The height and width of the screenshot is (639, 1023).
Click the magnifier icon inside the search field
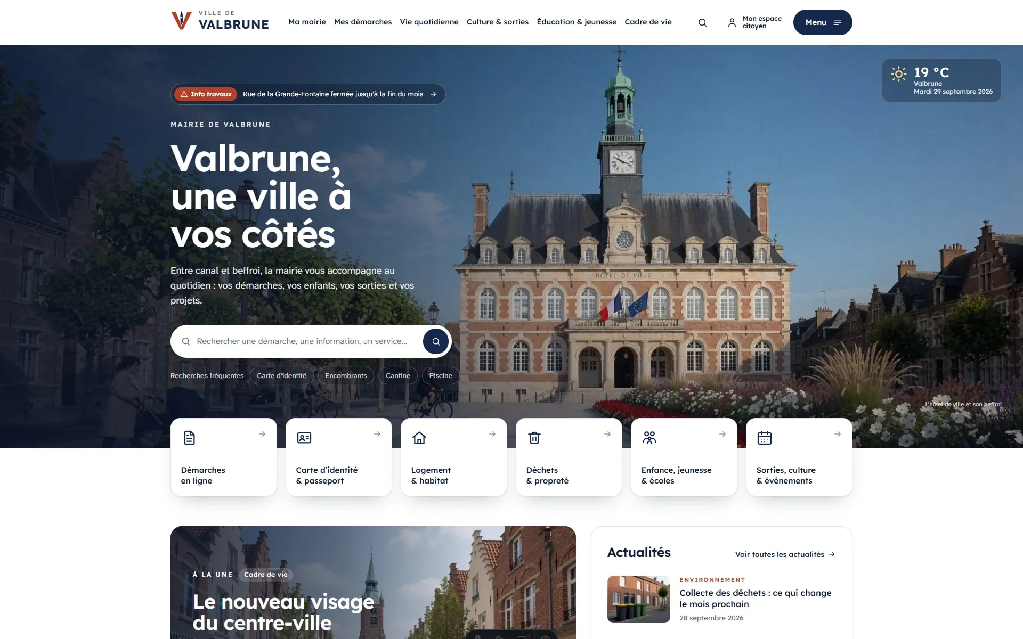click(186, 341)
